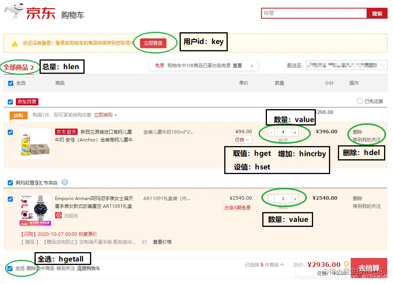This screenshot has width=393, height=284.
Task: Uncheck the top 全选 select-all checkbox
Action: 10,83
